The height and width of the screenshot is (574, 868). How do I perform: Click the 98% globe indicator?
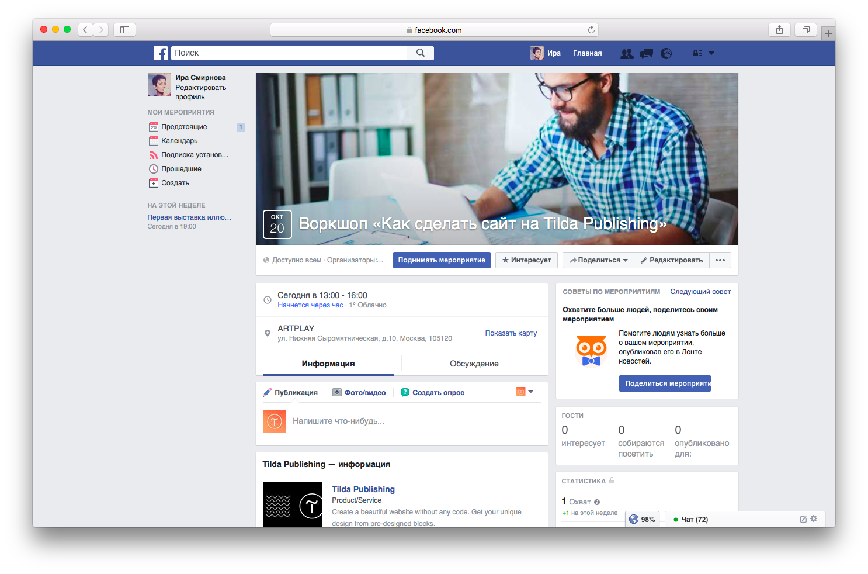(643, 519)
